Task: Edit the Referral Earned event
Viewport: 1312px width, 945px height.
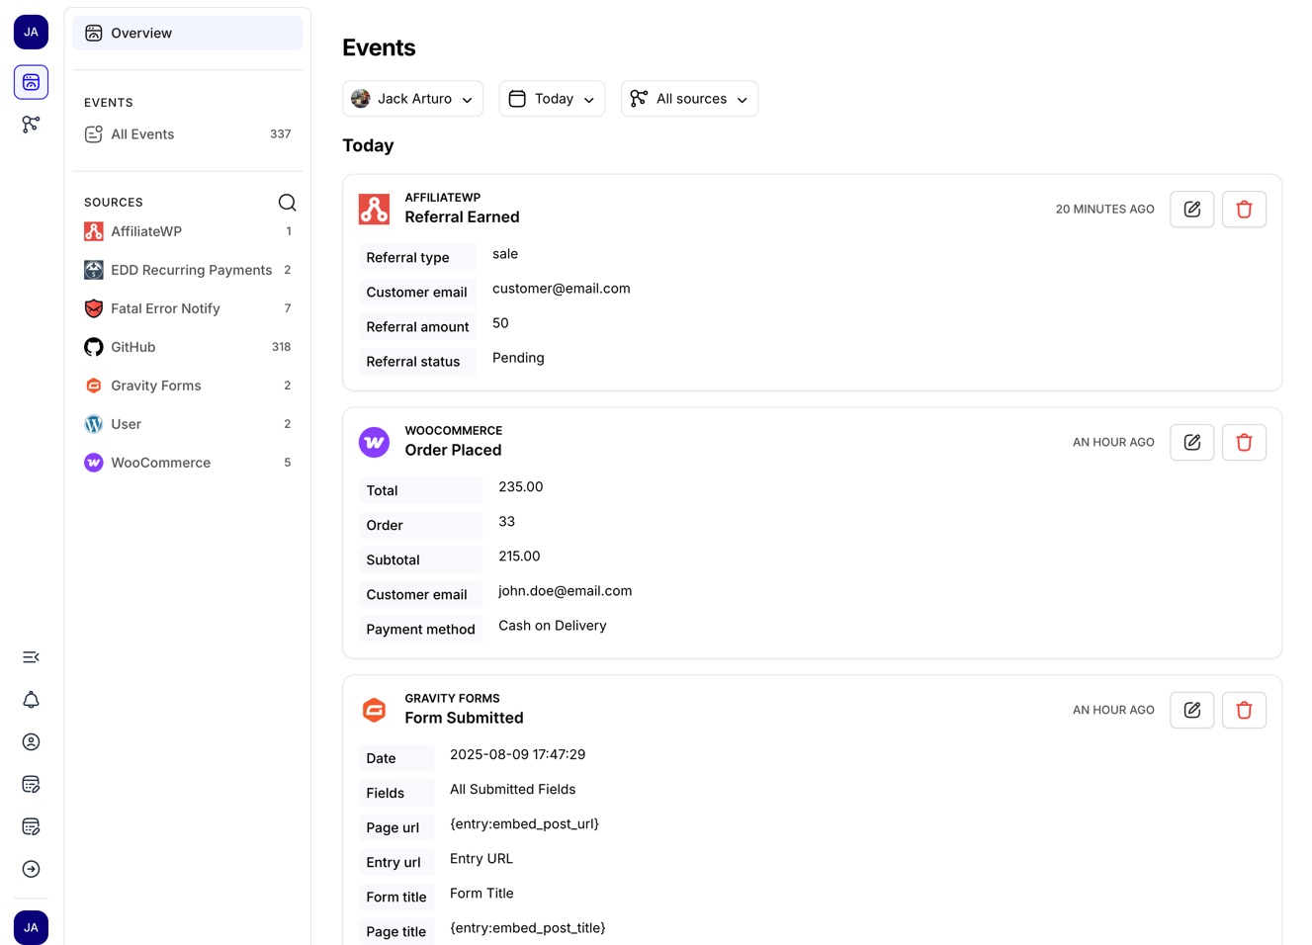Action: [1191, 209]
